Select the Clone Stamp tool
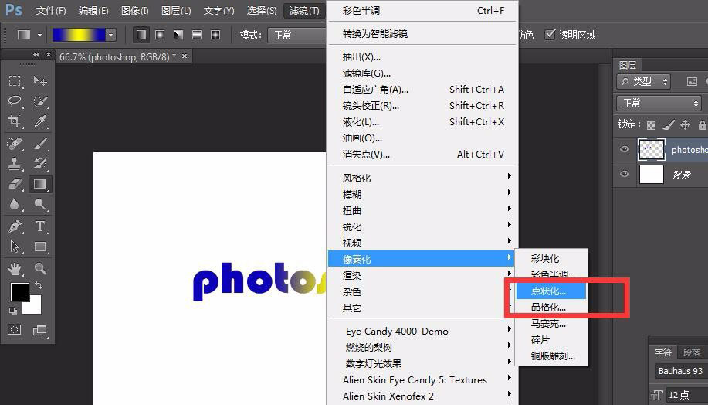Viewport: 708px width, 405px height. point(15,164)
